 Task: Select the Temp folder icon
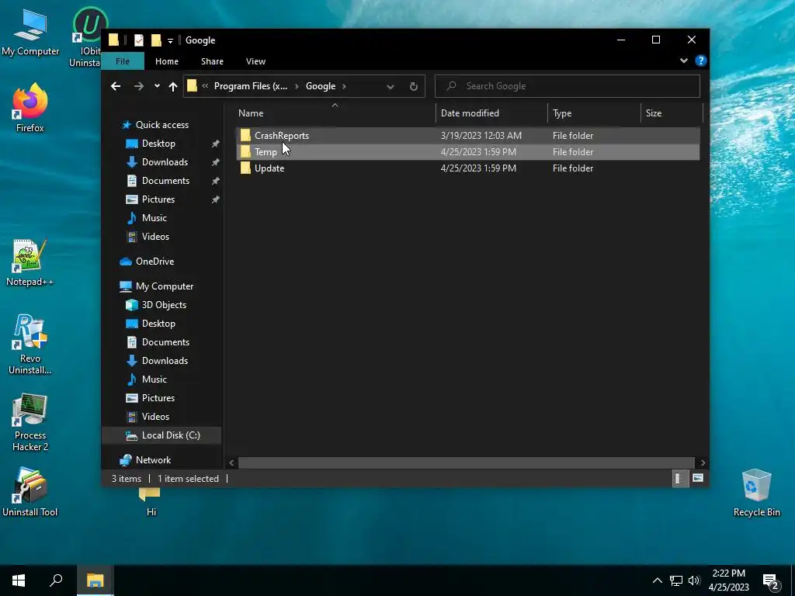(245, 152)
